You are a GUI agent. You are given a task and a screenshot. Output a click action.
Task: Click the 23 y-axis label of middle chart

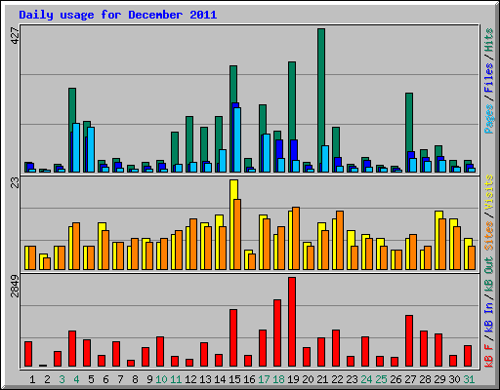[x=15, y=183]
